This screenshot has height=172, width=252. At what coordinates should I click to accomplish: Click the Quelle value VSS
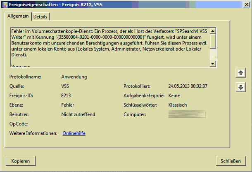click(x=66, y=86)
